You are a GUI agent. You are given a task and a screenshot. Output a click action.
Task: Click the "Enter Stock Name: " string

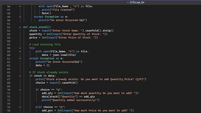pyautogui.click(x=67, y=31)
